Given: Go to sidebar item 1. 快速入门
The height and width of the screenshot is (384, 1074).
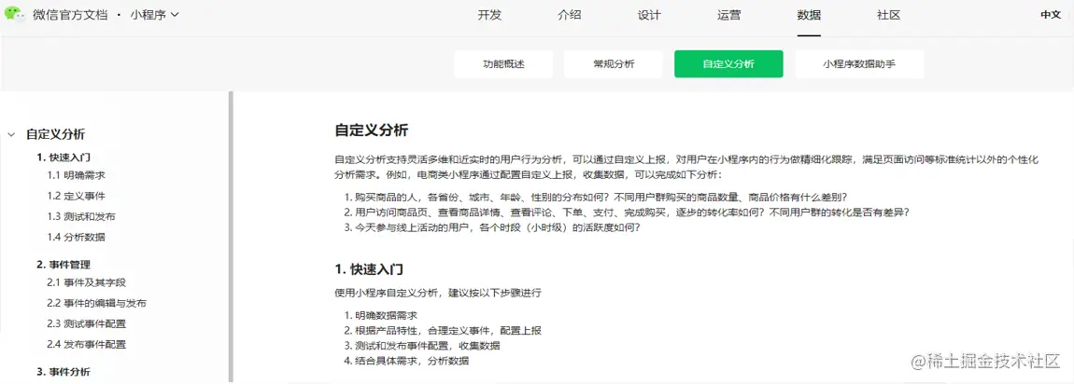Looking at the screenshot, I should pyautogui.click(x=63, y=158).
